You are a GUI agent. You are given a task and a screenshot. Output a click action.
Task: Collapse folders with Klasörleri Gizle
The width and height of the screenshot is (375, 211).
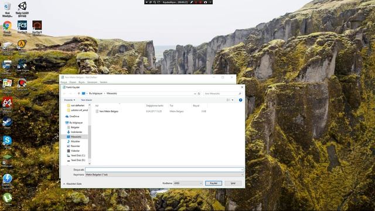73,183
